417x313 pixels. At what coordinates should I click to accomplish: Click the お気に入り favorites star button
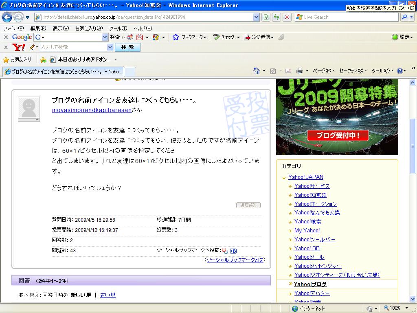17,60
